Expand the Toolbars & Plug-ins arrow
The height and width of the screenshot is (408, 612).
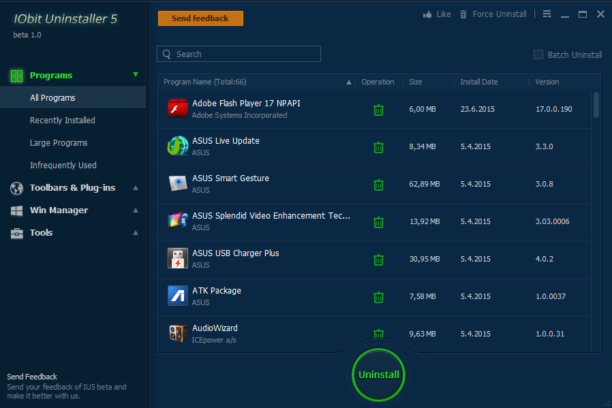136,187
